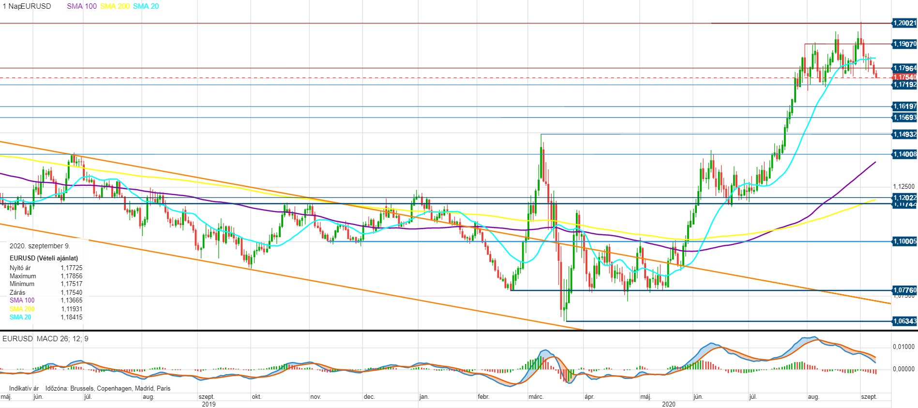This screenshot has width=918, height=408.
Task: Select the 1,20021 price level label
Action: tap(904, 23)
